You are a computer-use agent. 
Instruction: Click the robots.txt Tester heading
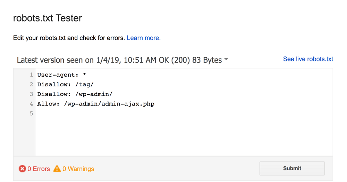tap(48, 18)
